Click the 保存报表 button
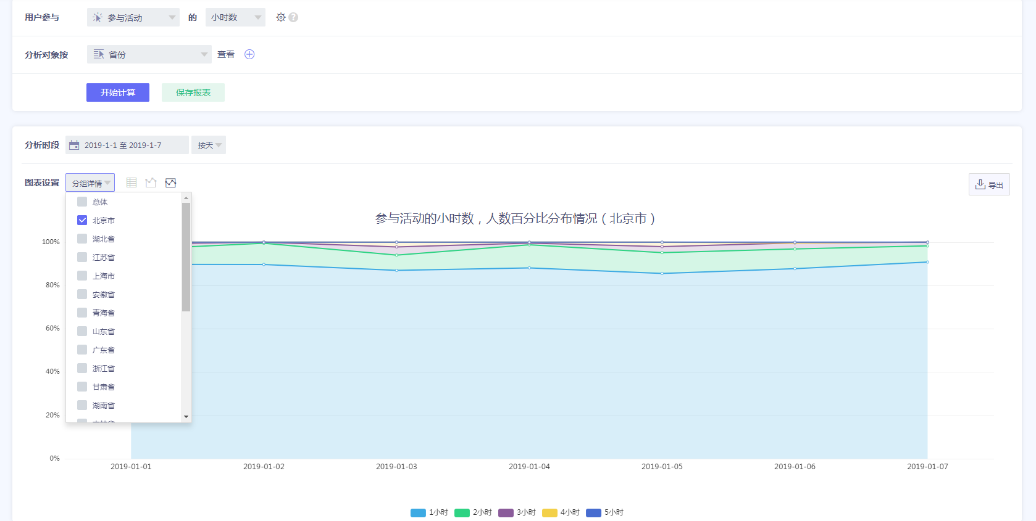The height and width of the screenshot is (521, 1036). (x=193, y=92)
